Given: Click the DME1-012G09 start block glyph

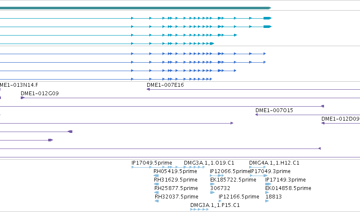Looking at the screenshot, I should tap(22, 98).
